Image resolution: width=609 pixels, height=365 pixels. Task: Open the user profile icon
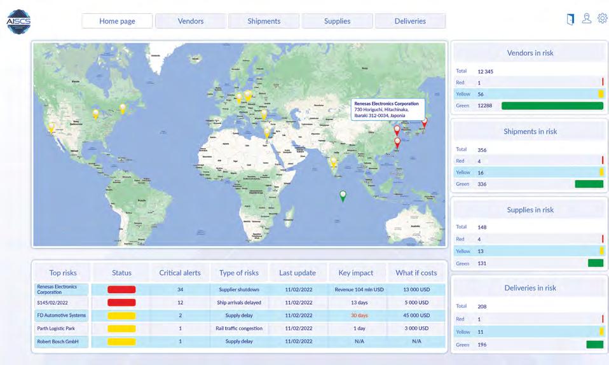(x=587, y=18)
